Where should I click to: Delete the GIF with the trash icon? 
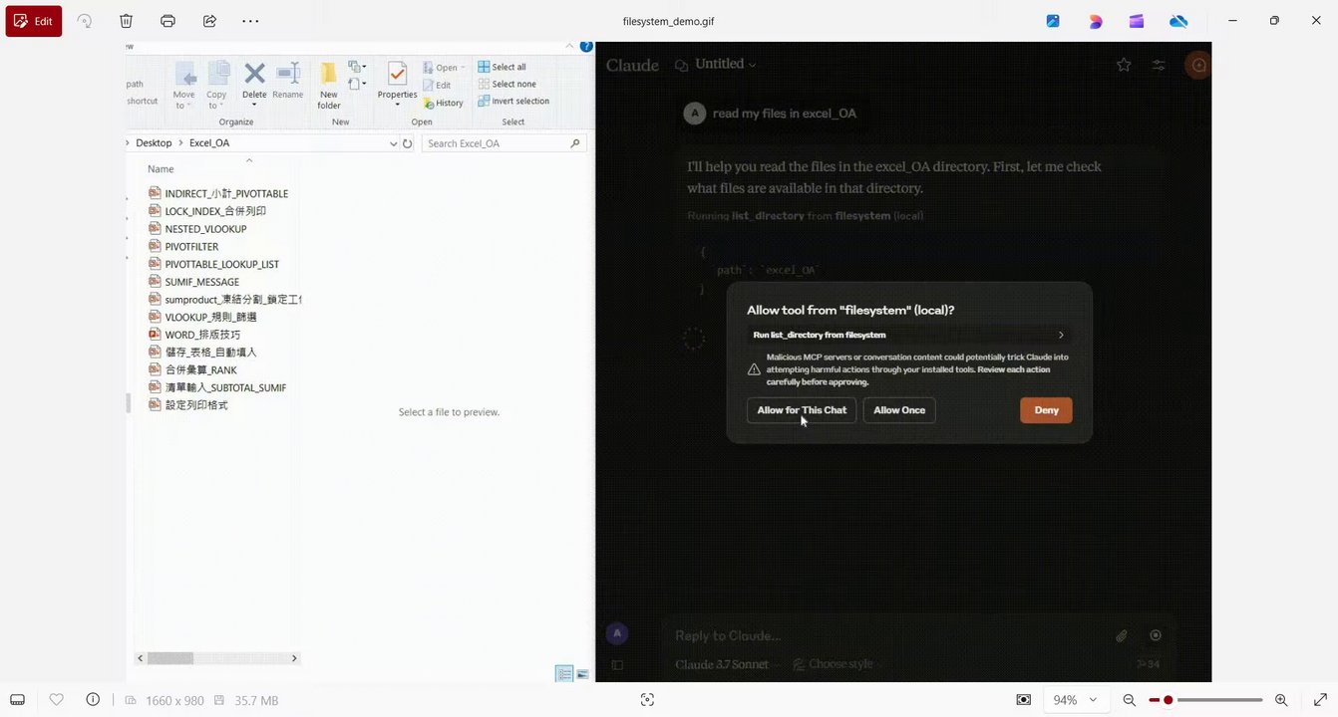[x=126, y=21]
